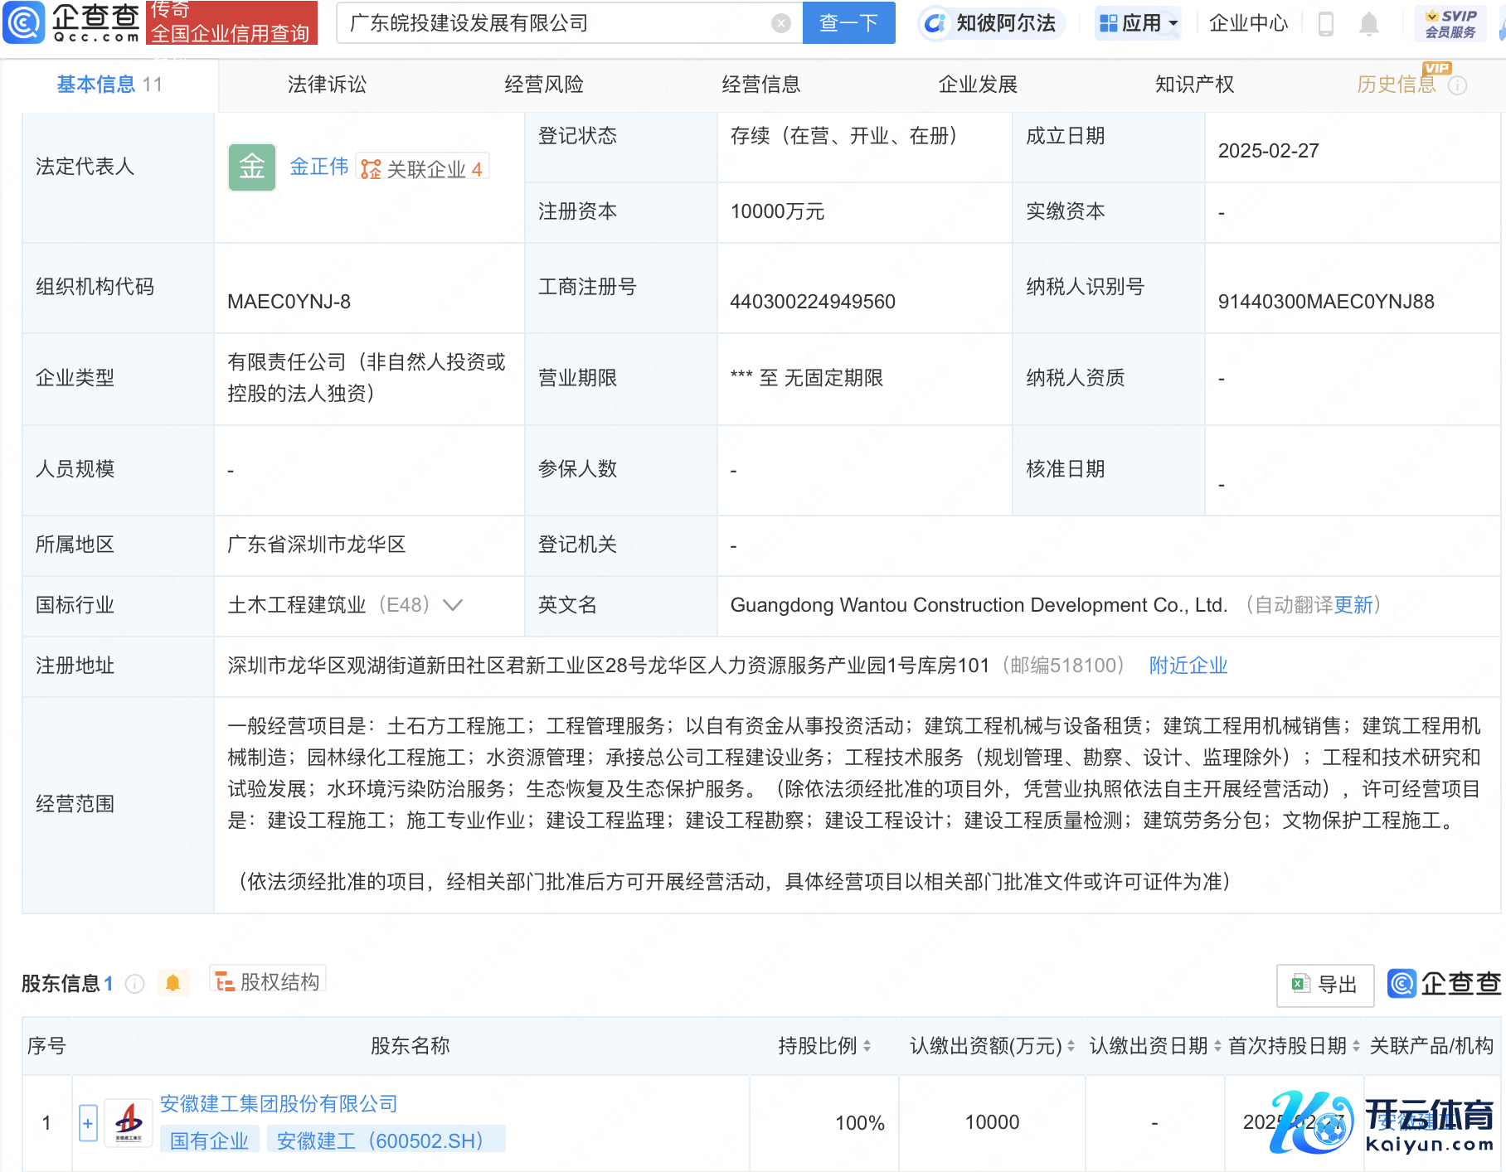Click the green 金 representative avatar
The height and width of the screenshot is (1172, 1506).
pos(252,167)
